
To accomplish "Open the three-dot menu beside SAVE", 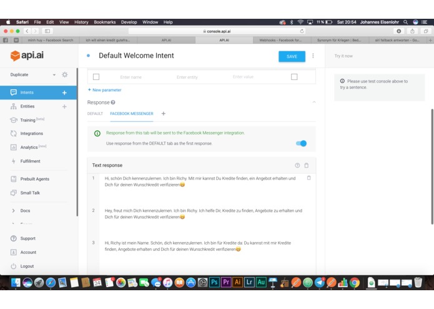I will (313, 56).
